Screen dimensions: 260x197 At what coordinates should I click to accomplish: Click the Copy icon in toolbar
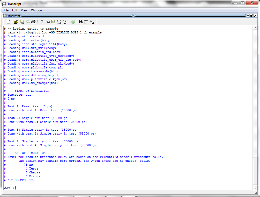tap(48, 22)
